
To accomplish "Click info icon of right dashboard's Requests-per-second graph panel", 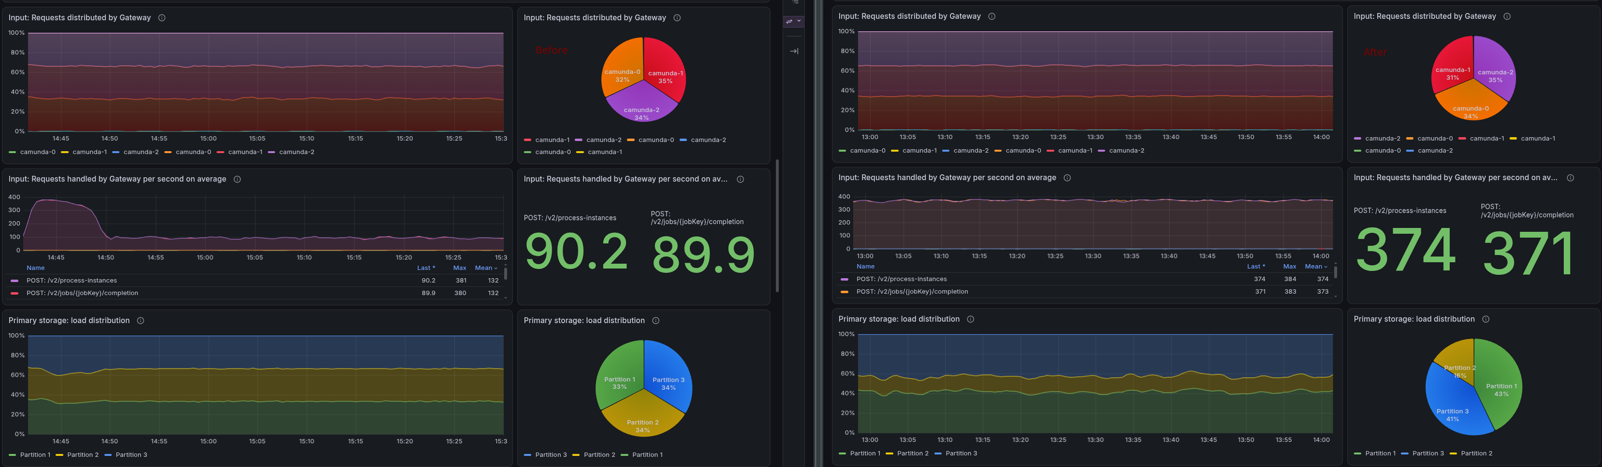I will [1067, 178].
